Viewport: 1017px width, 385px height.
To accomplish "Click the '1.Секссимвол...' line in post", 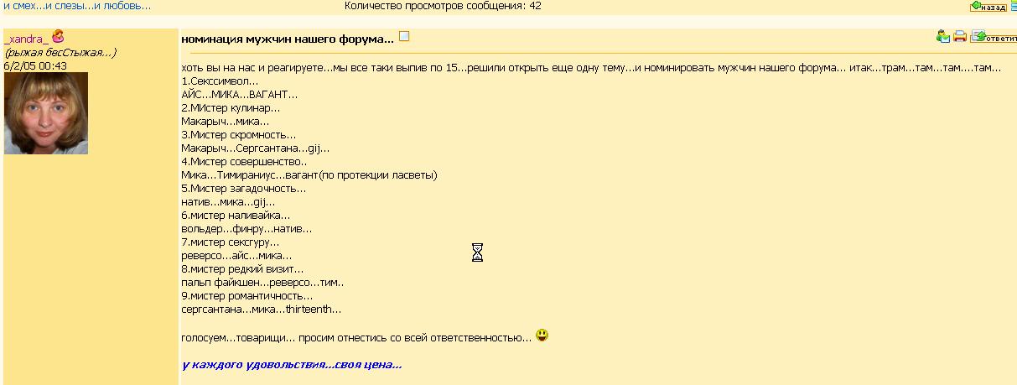I will tap(221, 81).
